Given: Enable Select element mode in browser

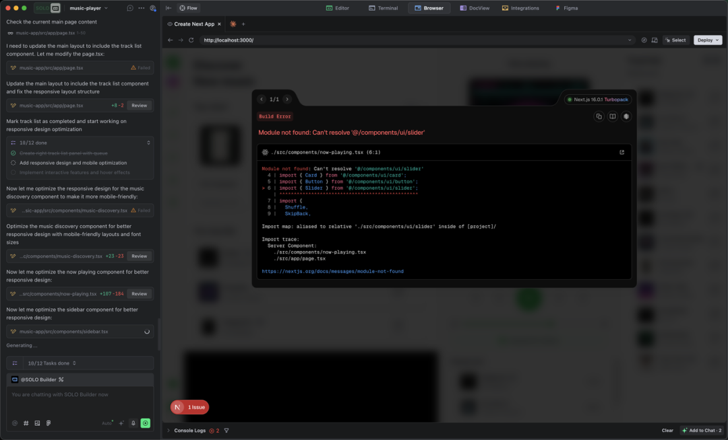Looking at the screenshot, I should (x=675, y=40).
